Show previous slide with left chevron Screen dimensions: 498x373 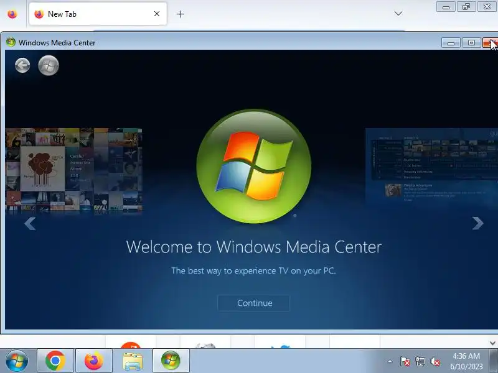(30, 223)
